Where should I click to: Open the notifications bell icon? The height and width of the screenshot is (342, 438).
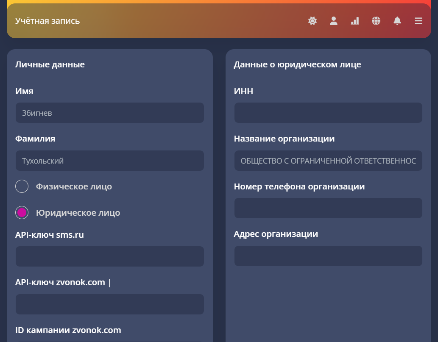(397, 21)
